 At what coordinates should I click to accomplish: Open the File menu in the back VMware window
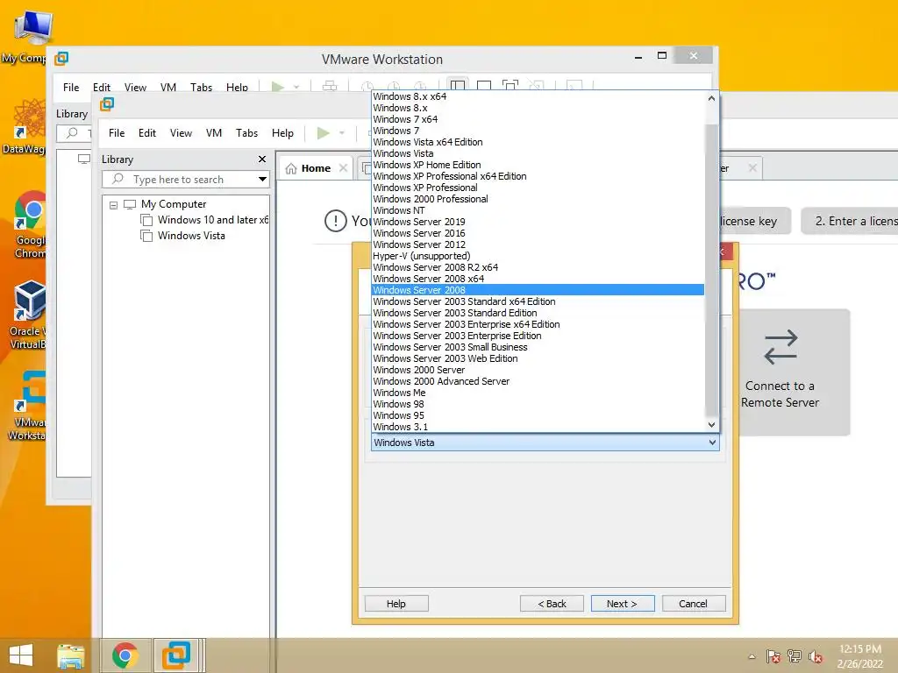click(71, 87)
